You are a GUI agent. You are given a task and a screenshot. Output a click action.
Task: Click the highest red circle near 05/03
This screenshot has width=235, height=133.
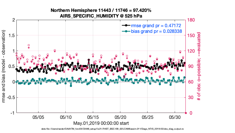[x=29, y=45]
